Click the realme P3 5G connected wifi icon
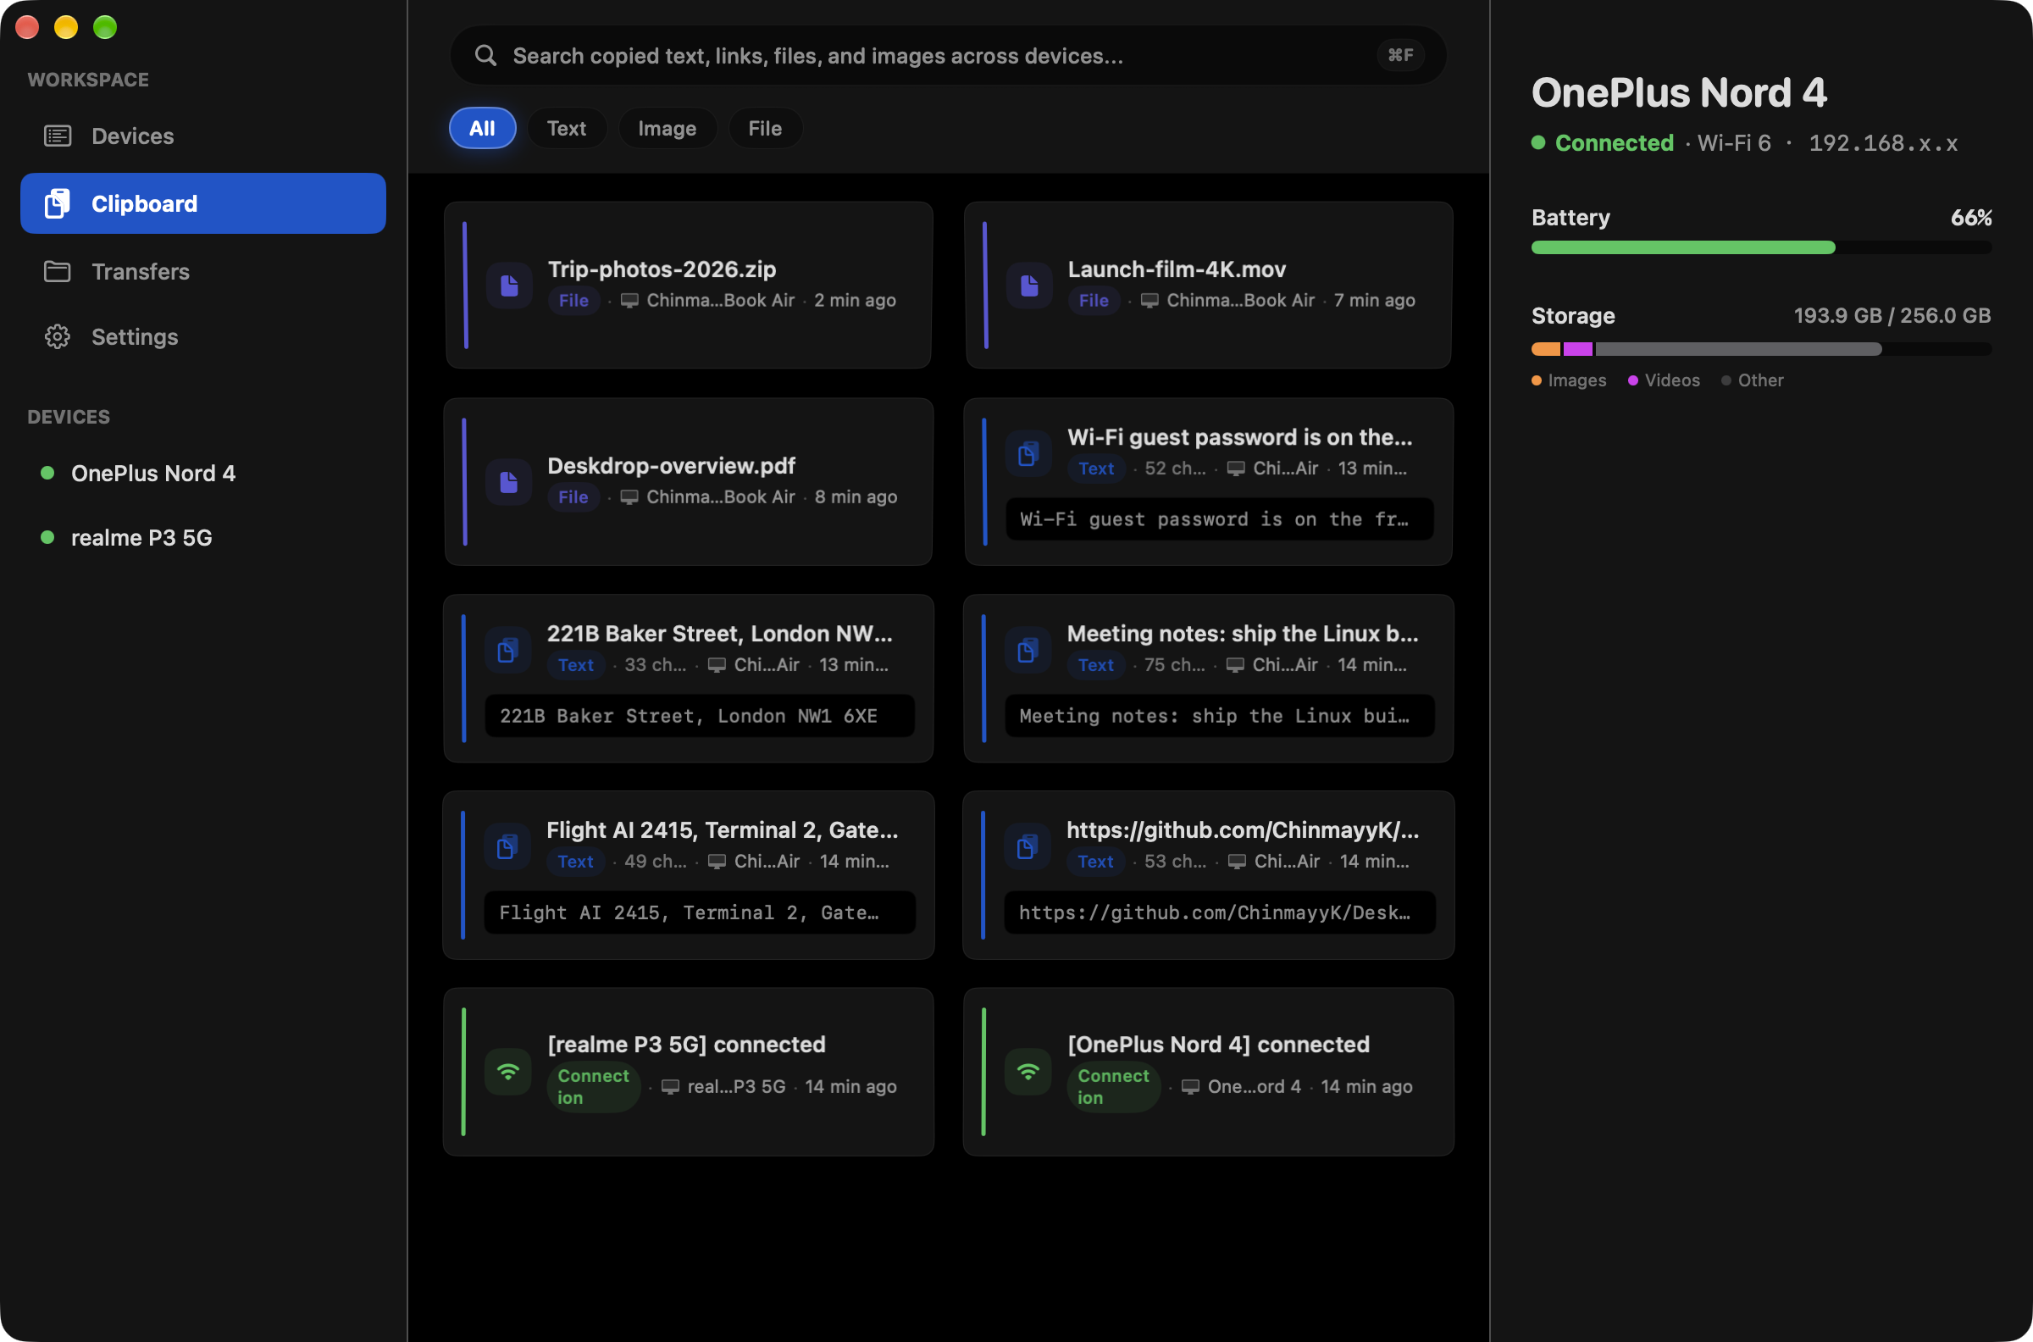Image resolution: width=2033 pixels, height=1342 pixels. [508, 1072]
